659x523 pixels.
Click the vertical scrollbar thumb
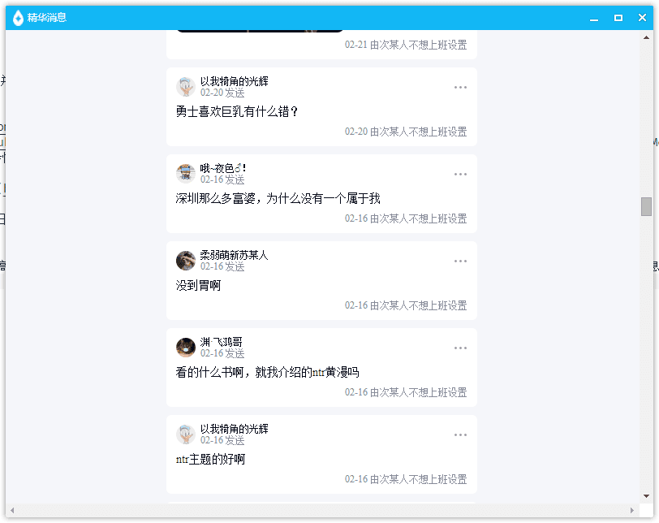pyautogui.click(x=646, y=206)
